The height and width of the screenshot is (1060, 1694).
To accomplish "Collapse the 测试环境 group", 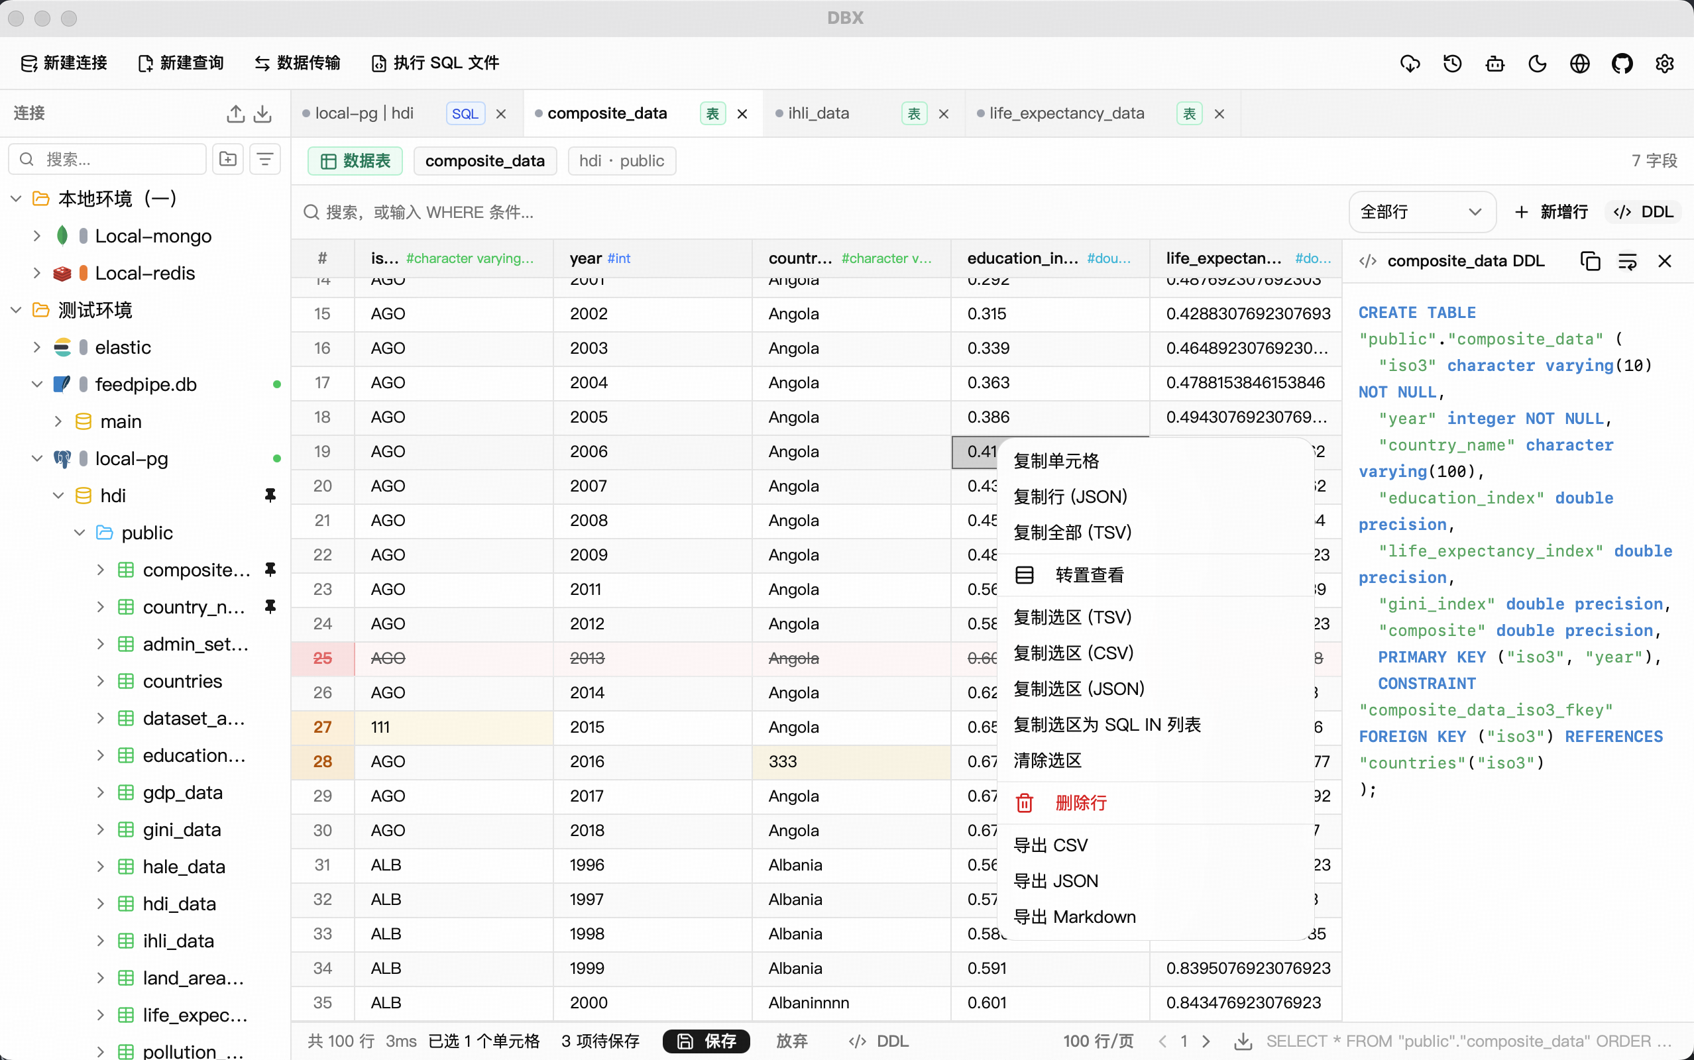I will [16, 310].
